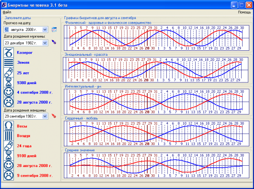Open the Помощь menu
The width and height of the screenshot is (254, 189).
click(244, 13)
